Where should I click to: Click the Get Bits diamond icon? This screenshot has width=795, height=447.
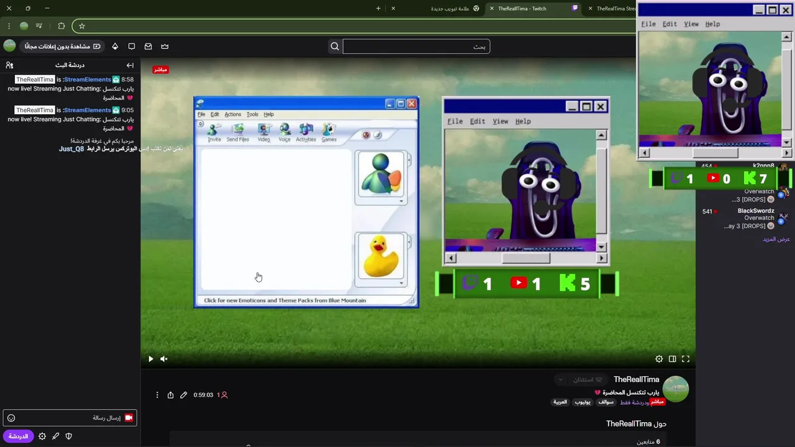pos(115,47)
